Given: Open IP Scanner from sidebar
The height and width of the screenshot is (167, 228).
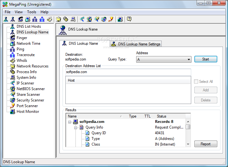Looking at the screenshot, I should click(25, 83).
